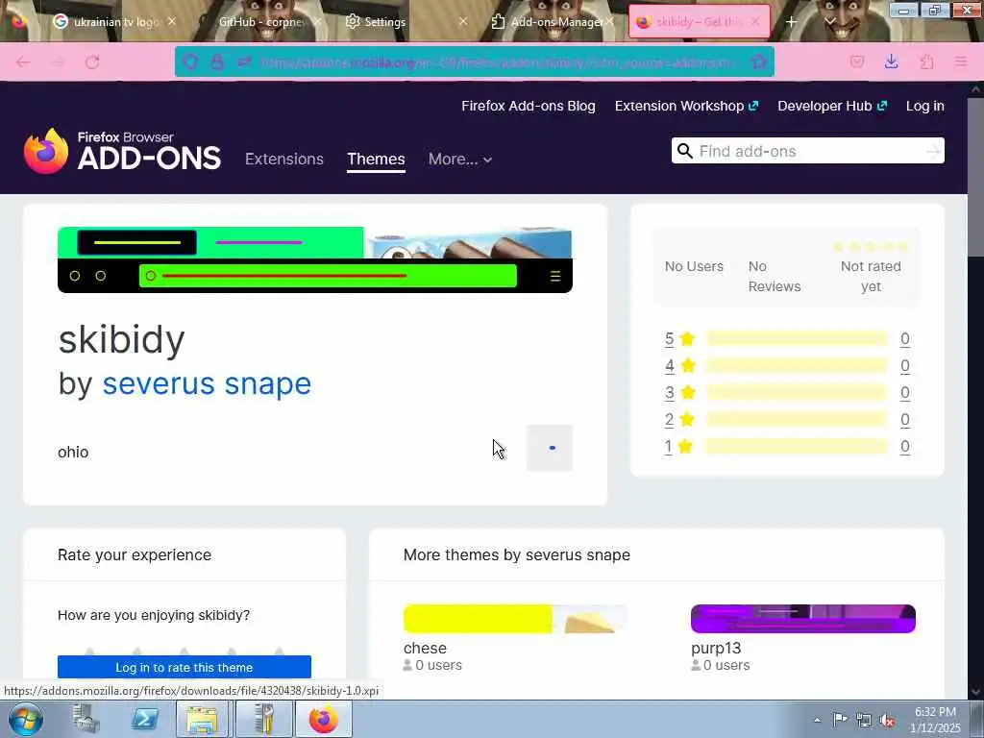Open the Extensions toolbar button

[x=926, y=61]
